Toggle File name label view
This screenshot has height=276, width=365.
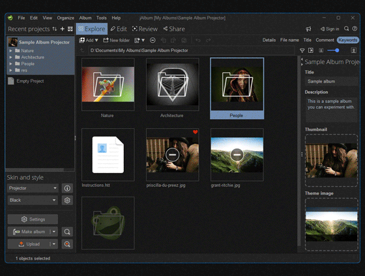coord(289,40)
